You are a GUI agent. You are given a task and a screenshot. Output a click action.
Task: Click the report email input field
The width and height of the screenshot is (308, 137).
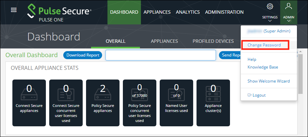pyautogui.click(x=161, y=55)
